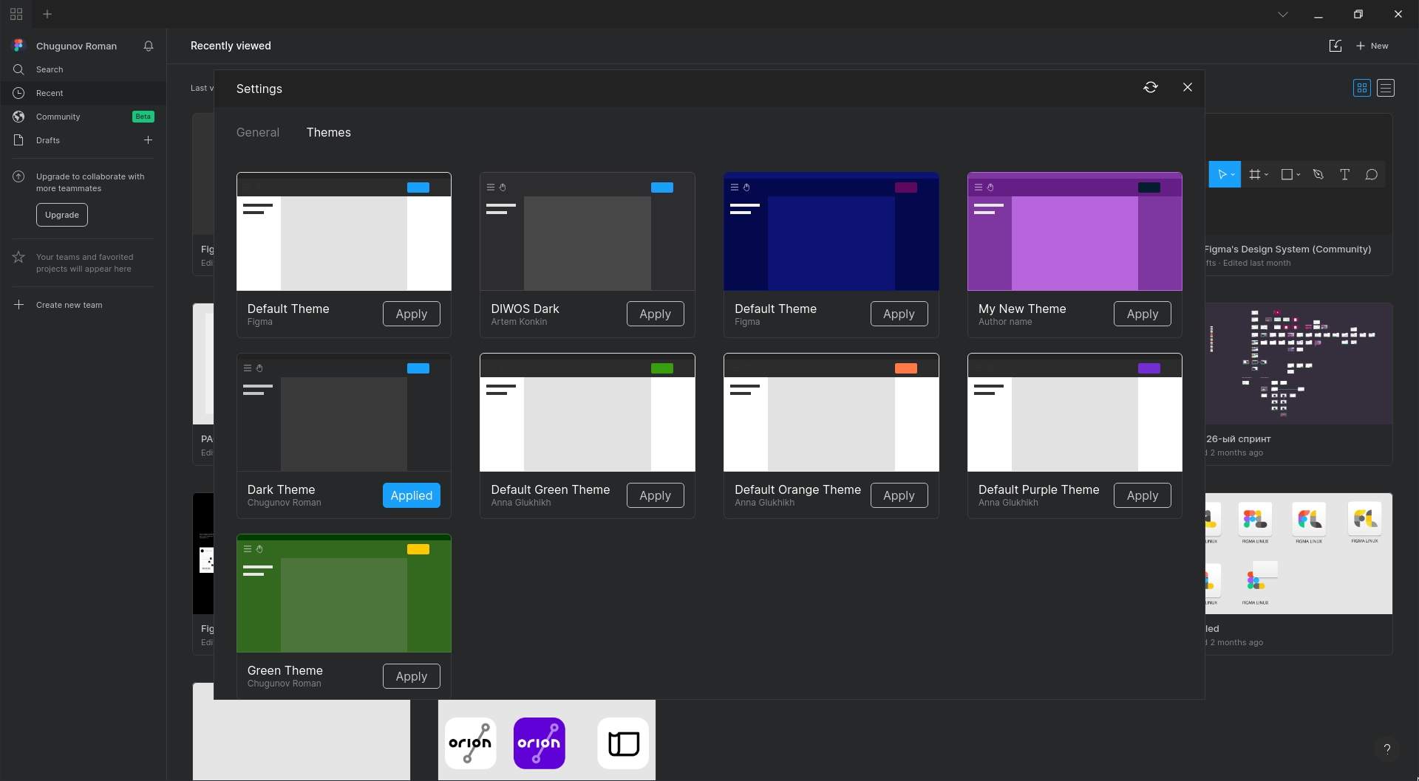The width and height of the screenshot is (1419, 781).
Task: Switch to grid view layout
Action: (1361, 87)
